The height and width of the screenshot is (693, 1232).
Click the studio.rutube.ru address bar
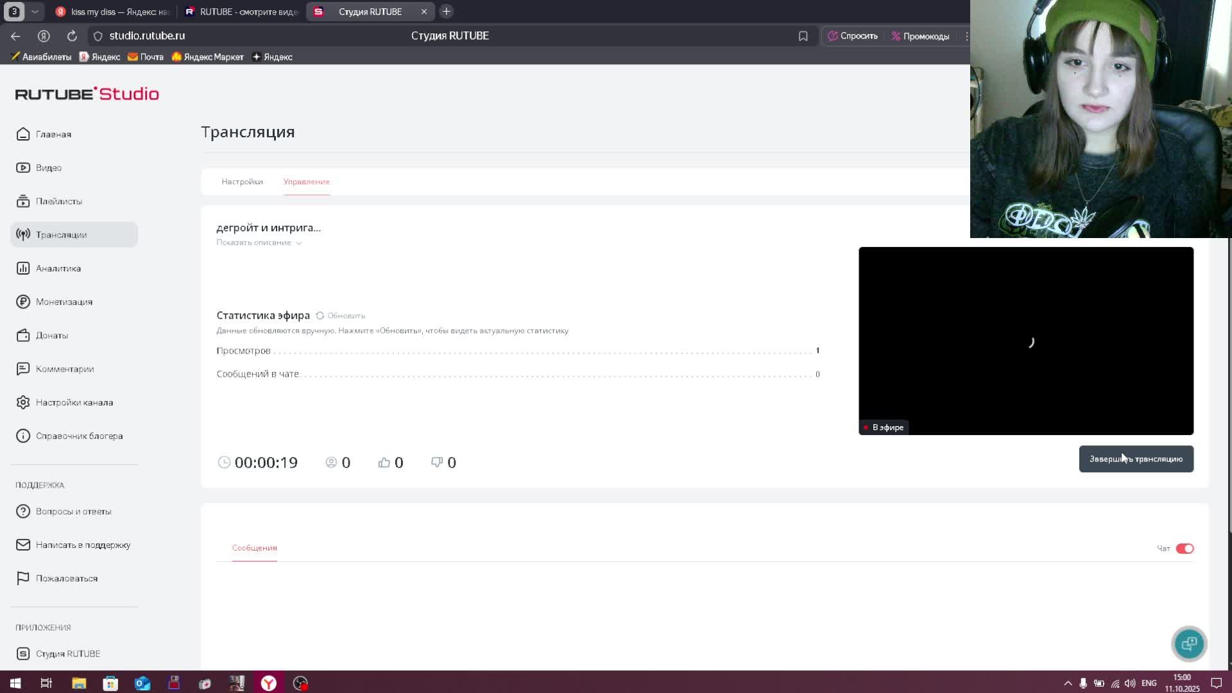(147, 36)
